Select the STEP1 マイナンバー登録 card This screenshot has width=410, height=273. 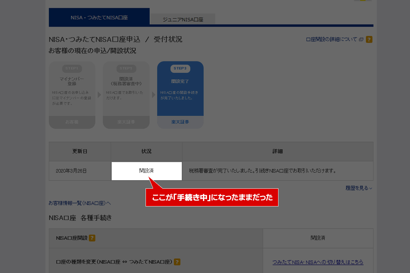click(x=72, y=95)
